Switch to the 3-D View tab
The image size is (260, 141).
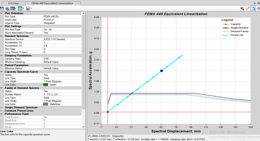point(14,3)
